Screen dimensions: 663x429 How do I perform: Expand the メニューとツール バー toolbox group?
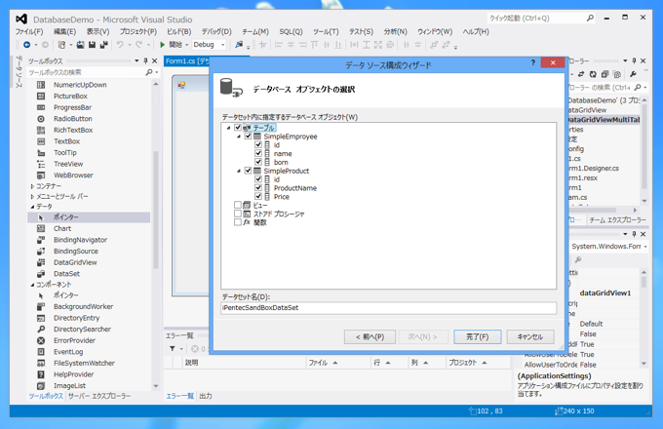click(32, 197)
